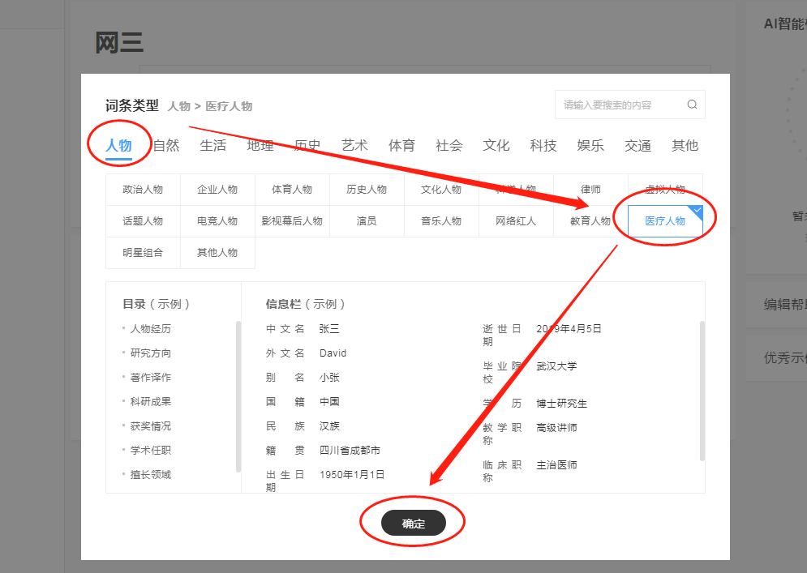This screenshot has width=807, height=573.
Task: Pick the 演员 entry type
Action: (x=367, y=221)
